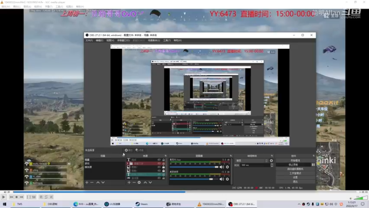Open Windows Start menu
This screenshot has width=369, height=208.
click(x=4, y=204)
